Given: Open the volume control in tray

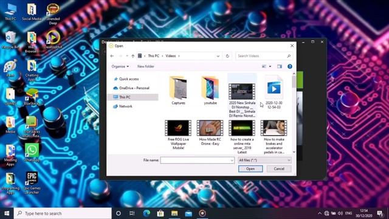Looking at the screenshot, I should (340, 214).
